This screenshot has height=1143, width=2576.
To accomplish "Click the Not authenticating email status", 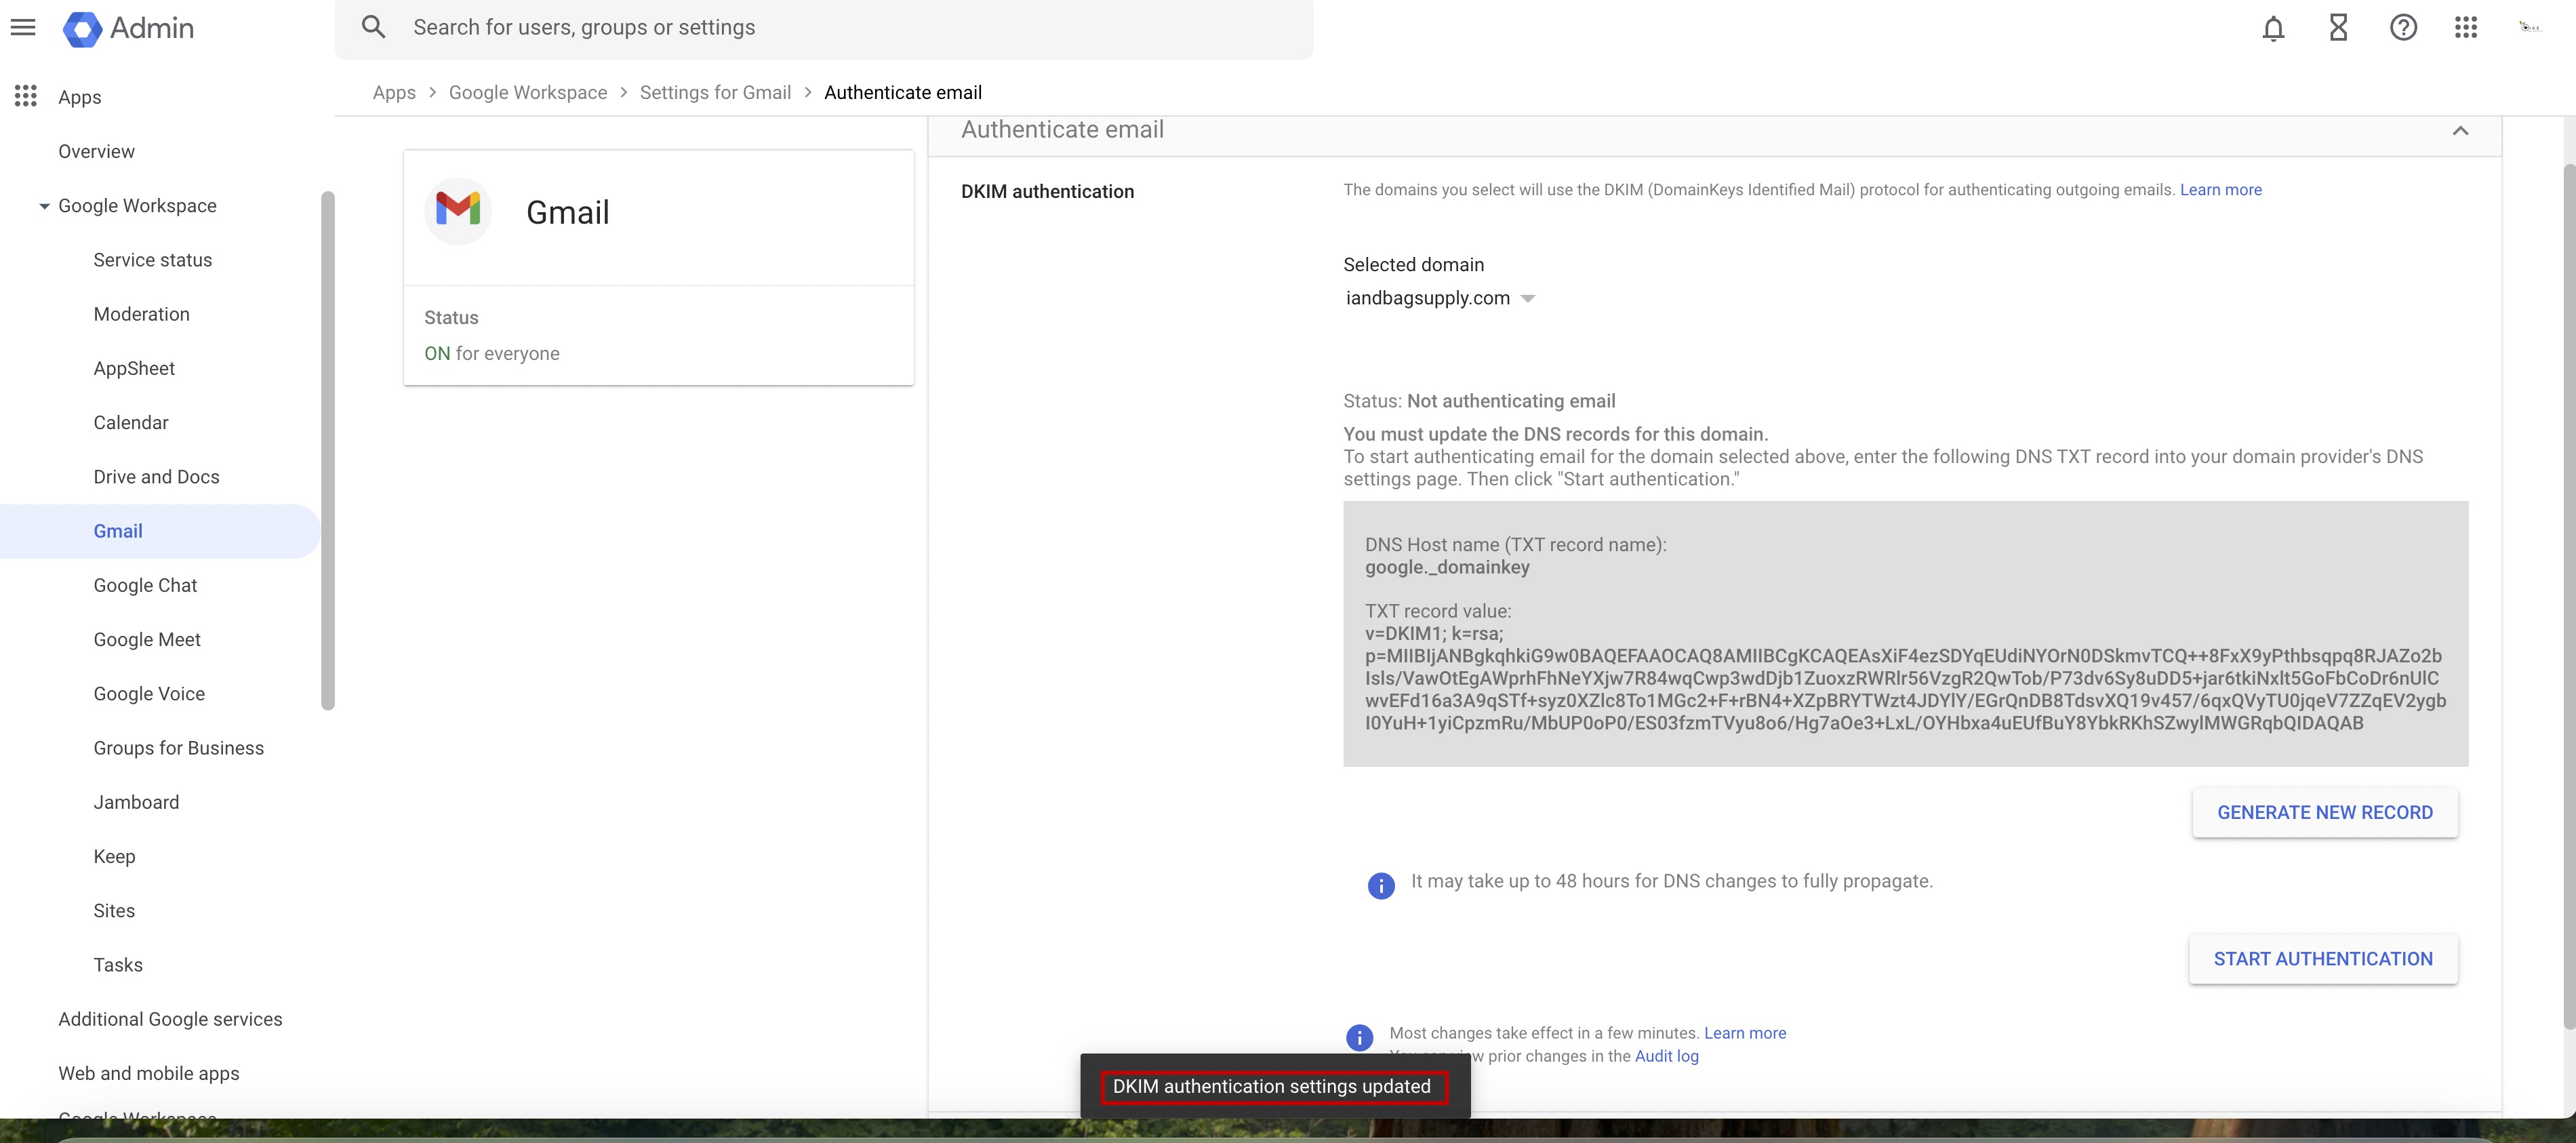I will [x=1511, y=401].
